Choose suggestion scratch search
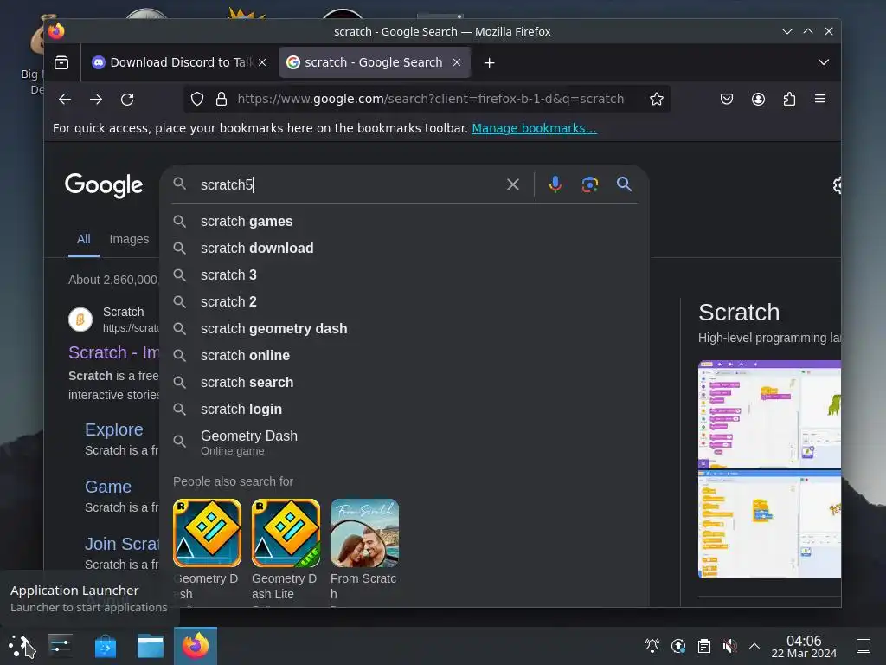This screenshot has width=886, height=665. tap(404, 382)
